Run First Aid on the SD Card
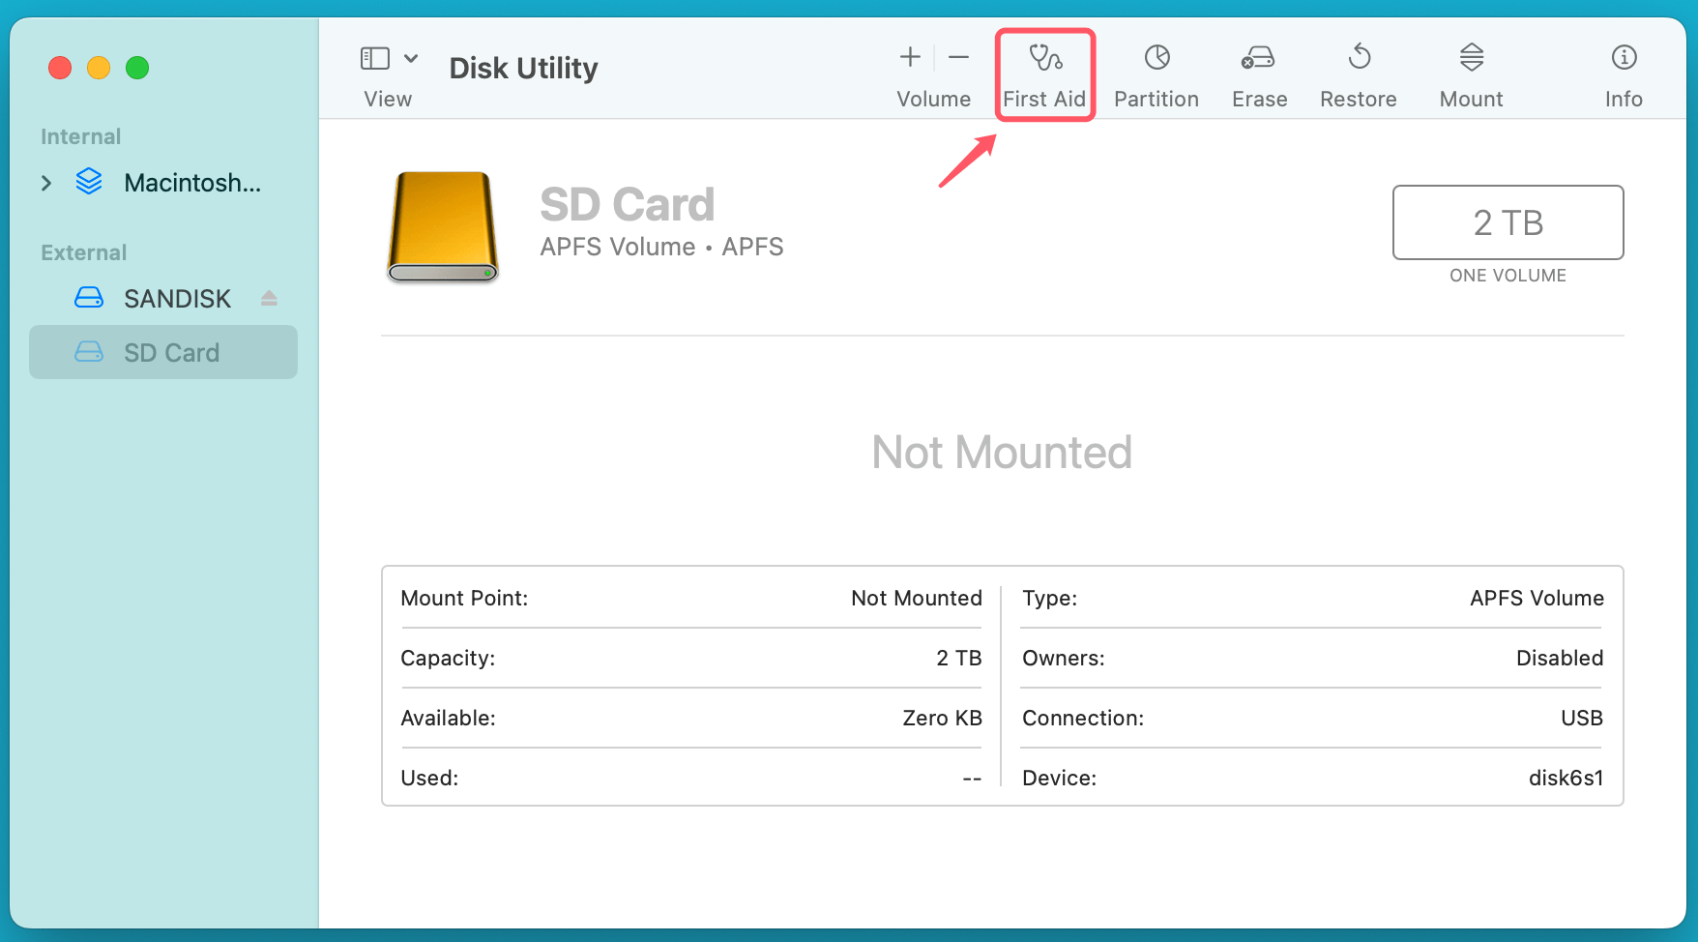This screenshot has height=942, width=1698. [x=1044, y=73]
